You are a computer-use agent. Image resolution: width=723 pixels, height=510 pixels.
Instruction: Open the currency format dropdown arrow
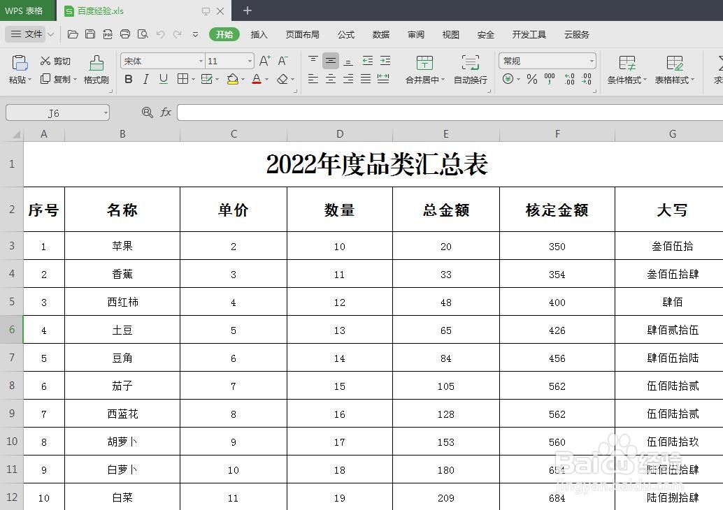tap(518, 79)
